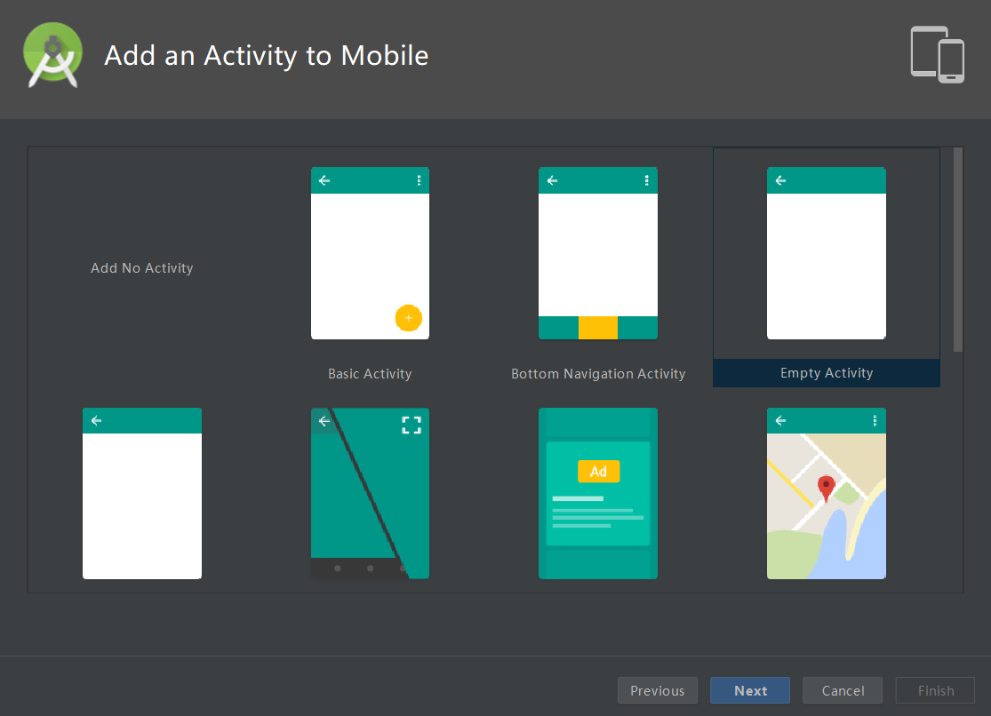This screenshot has height=716, width=991.
Task: Cancel the new project wizard
Action: (843, 691)
